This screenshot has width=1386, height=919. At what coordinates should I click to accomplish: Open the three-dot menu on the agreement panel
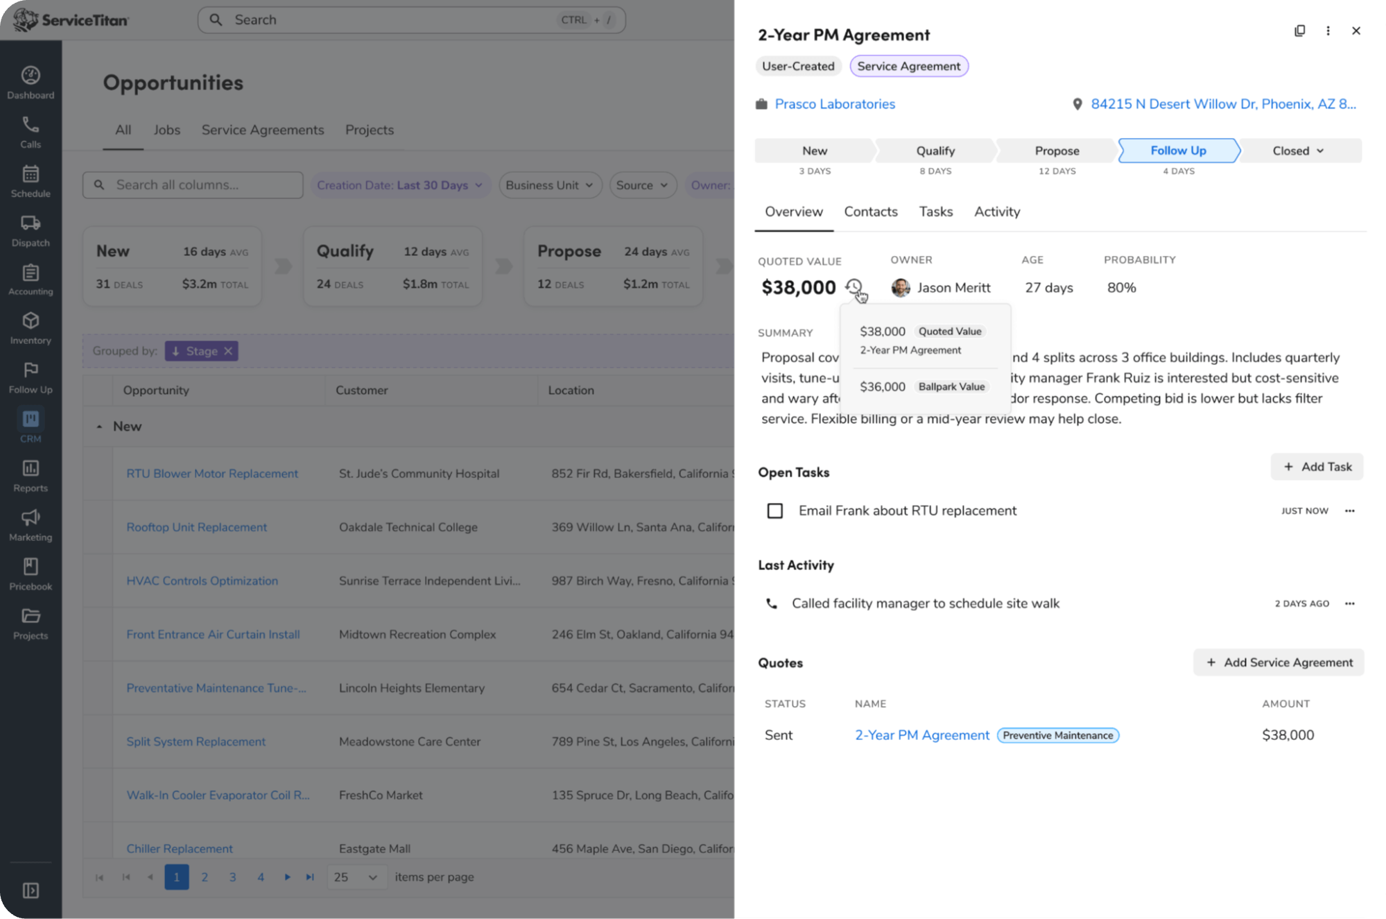(x=1328, y=31)
